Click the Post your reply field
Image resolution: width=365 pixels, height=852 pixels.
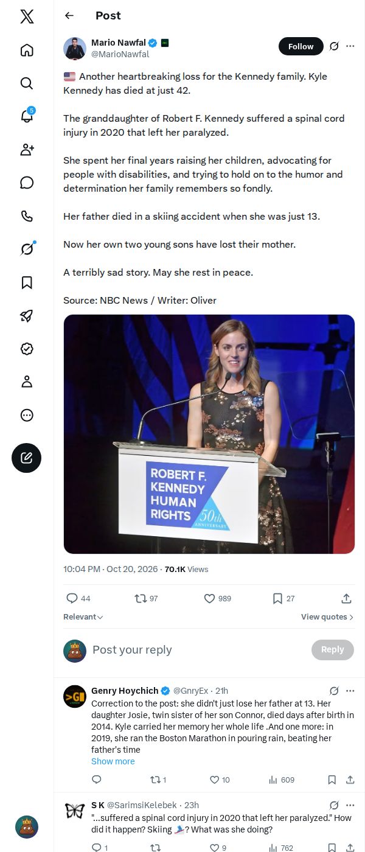tap(198, 650)
